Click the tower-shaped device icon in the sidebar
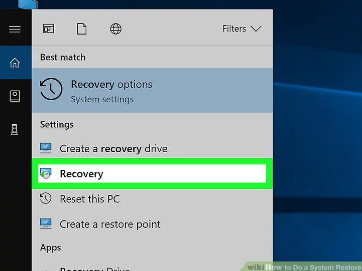Viewport: 362px width, 271px height. (15, 130)
